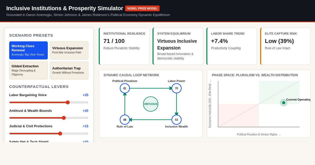Click the Inclusive Wealth node showing 53

point(176,120)
